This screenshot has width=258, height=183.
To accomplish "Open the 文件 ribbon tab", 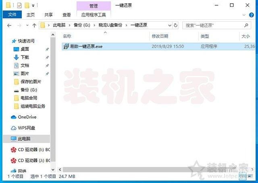I will (12, 14).
